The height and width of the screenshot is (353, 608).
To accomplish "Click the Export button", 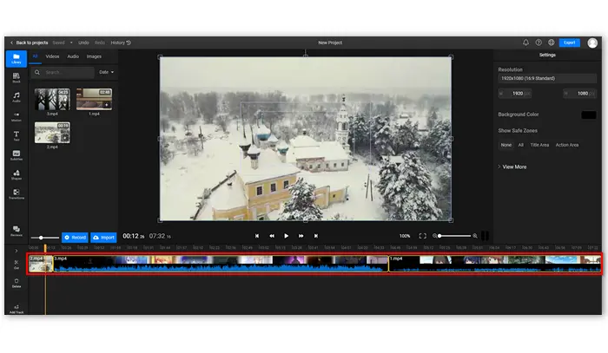I will click(x=569, y=42).
